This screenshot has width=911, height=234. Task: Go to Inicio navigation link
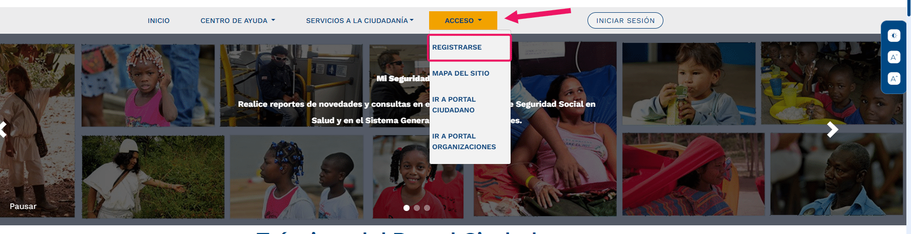158,21
